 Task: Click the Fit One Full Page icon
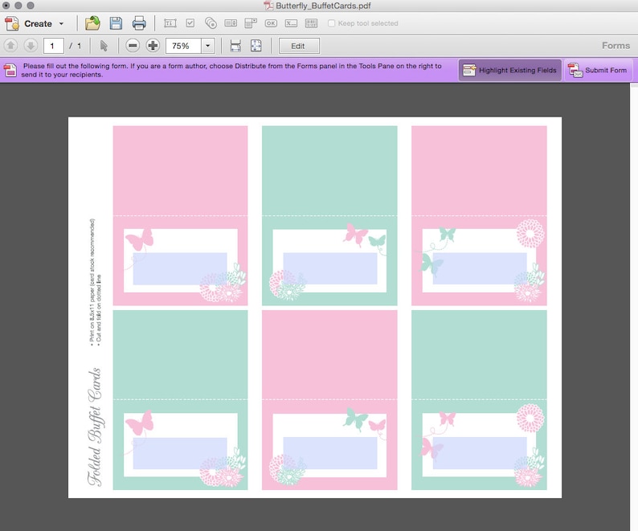256,46
